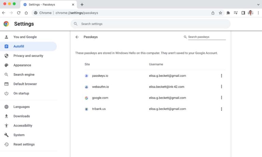
Task: Open Chrome's three-dot main menu
Action: point(258,13)
